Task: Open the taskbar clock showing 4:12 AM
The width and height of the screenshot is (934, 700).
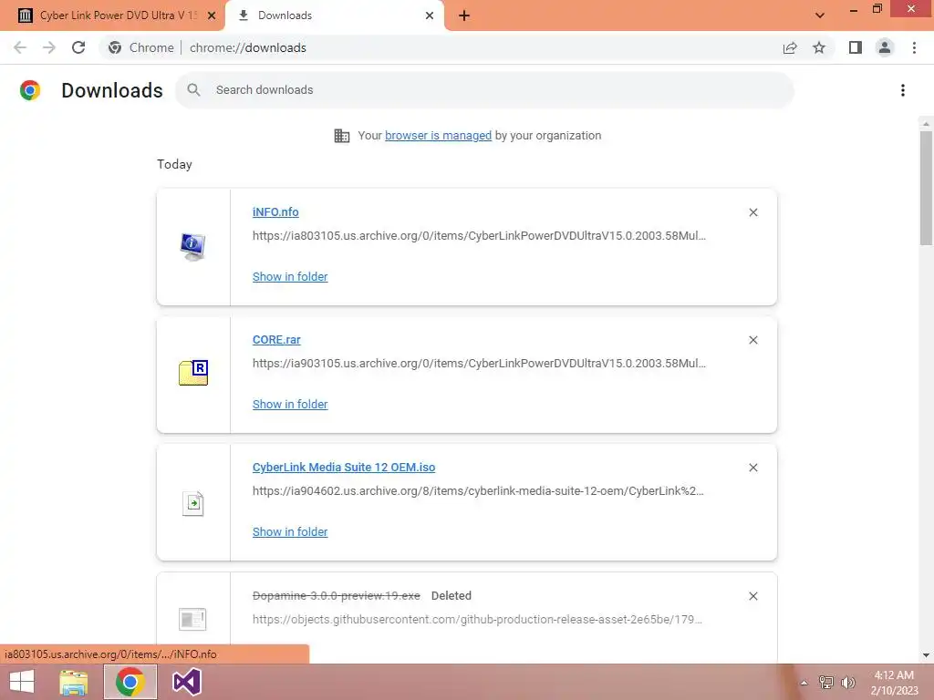Action: coord(894,683)
